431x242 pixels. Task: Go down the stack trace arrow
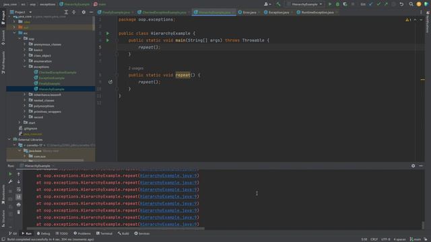coord(18,182)
